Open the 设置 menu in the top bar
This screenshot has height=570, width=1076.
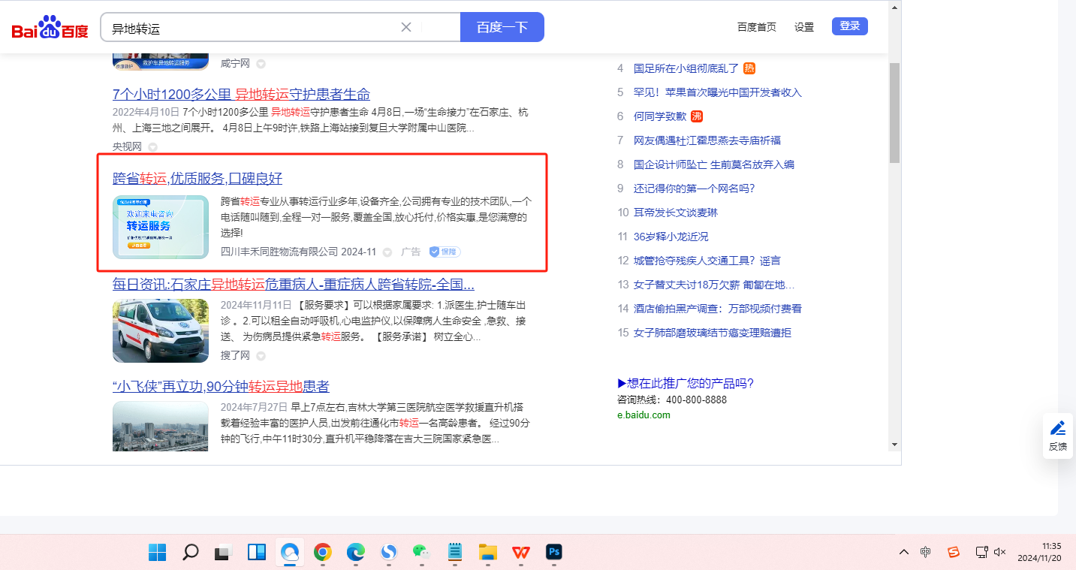coord(804,27)
